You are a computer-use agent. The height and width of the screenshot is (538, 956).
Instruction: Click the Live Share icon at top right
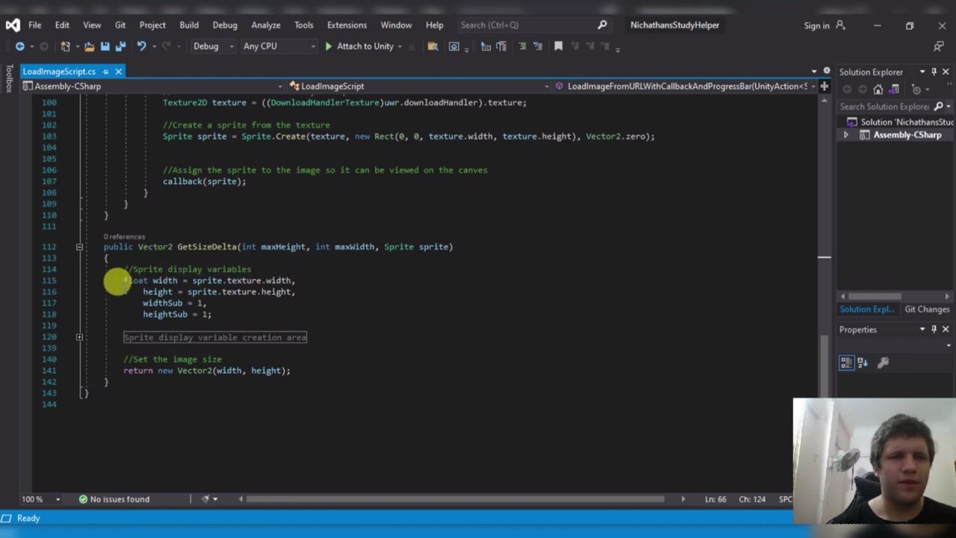(x=939, y=46)
